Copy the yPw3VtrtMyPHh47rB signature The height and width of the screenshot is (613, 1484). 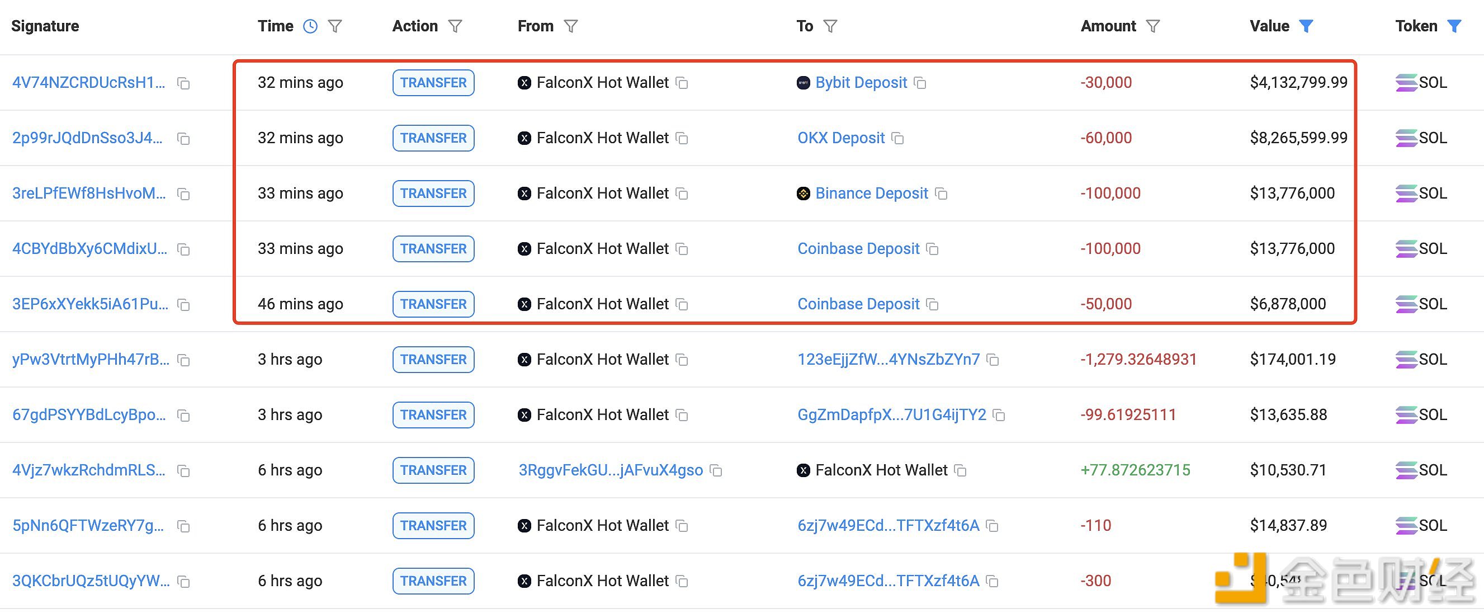point(184,361)
